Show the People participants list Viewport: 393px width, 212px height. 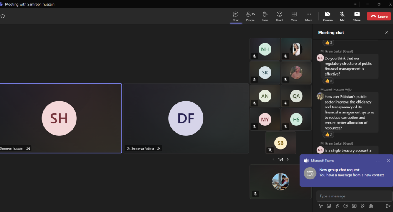(250, 16)
